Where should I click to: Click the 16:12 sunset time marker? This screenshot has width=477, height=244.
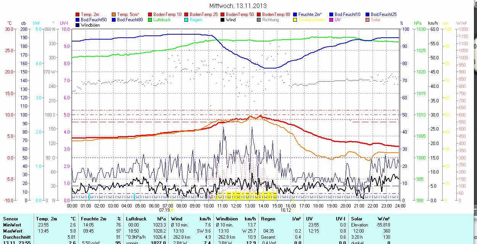285,210
